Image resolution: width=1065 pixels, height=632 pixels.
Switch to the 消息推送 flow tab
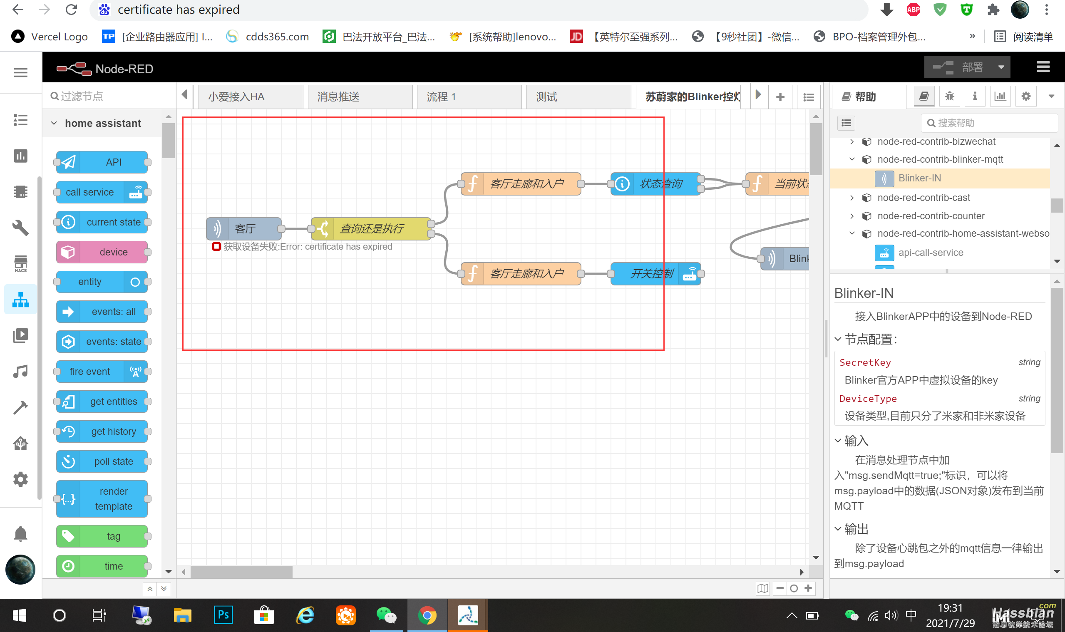click(x=360, y=97)
